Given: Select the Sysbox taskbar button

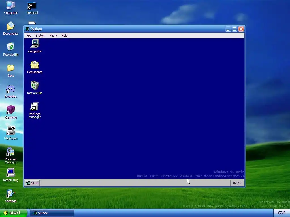Looking at the screenshot, I should tap(52, 213).
